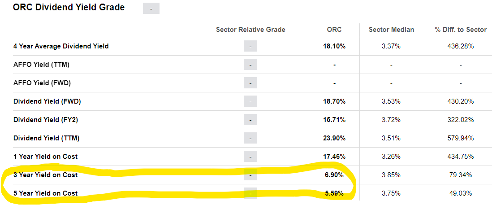Viewport: 492px width, 205px height.
Task: Click the 5 Year Yield on Cost label
Action: coord(45,193)
